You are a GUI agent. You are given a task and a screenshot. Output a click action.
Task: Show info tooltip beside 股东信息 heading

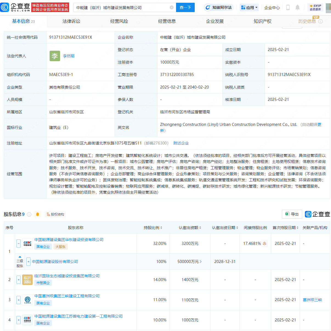coord(29,214)
